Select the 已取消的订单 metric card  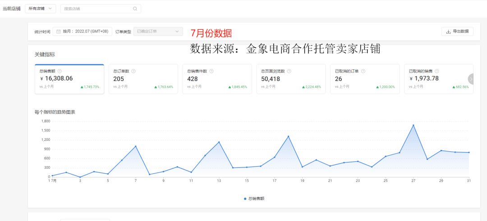pyautogui.click(x=364, y=79)
